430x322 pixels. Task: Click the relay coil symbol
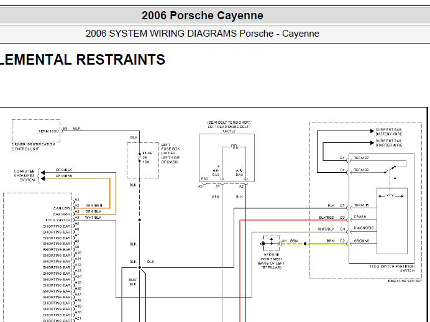click(391, 196)
